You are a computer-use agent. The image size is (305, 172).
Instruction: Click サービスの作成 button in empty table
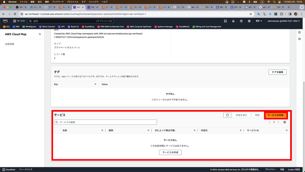(170, 152)
